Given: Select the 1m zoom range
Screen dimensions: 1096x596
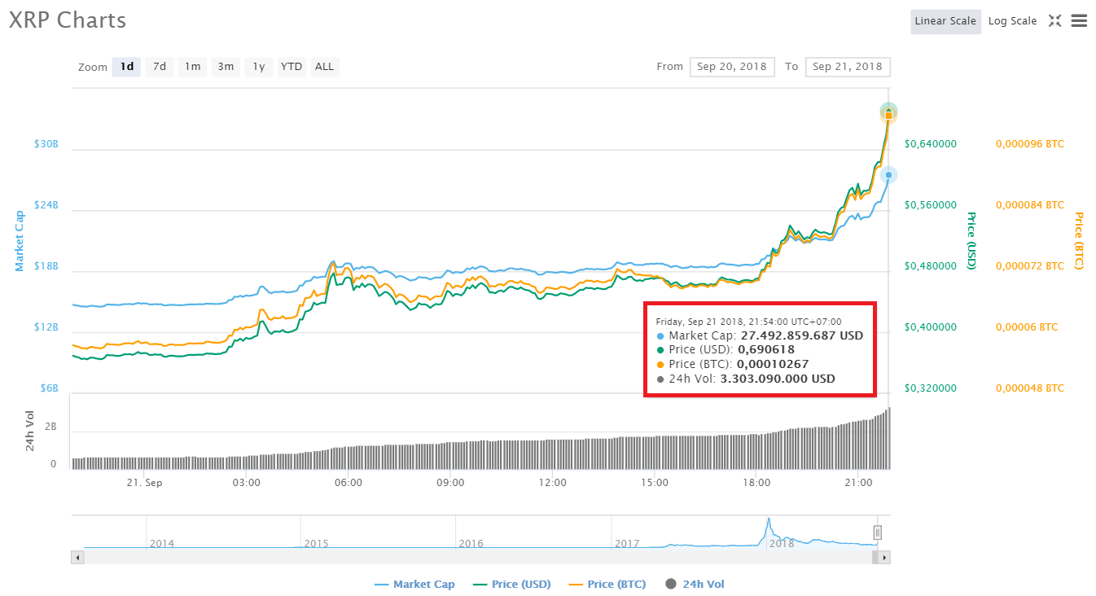Looking at the screenshot, I should click(192, 67).
